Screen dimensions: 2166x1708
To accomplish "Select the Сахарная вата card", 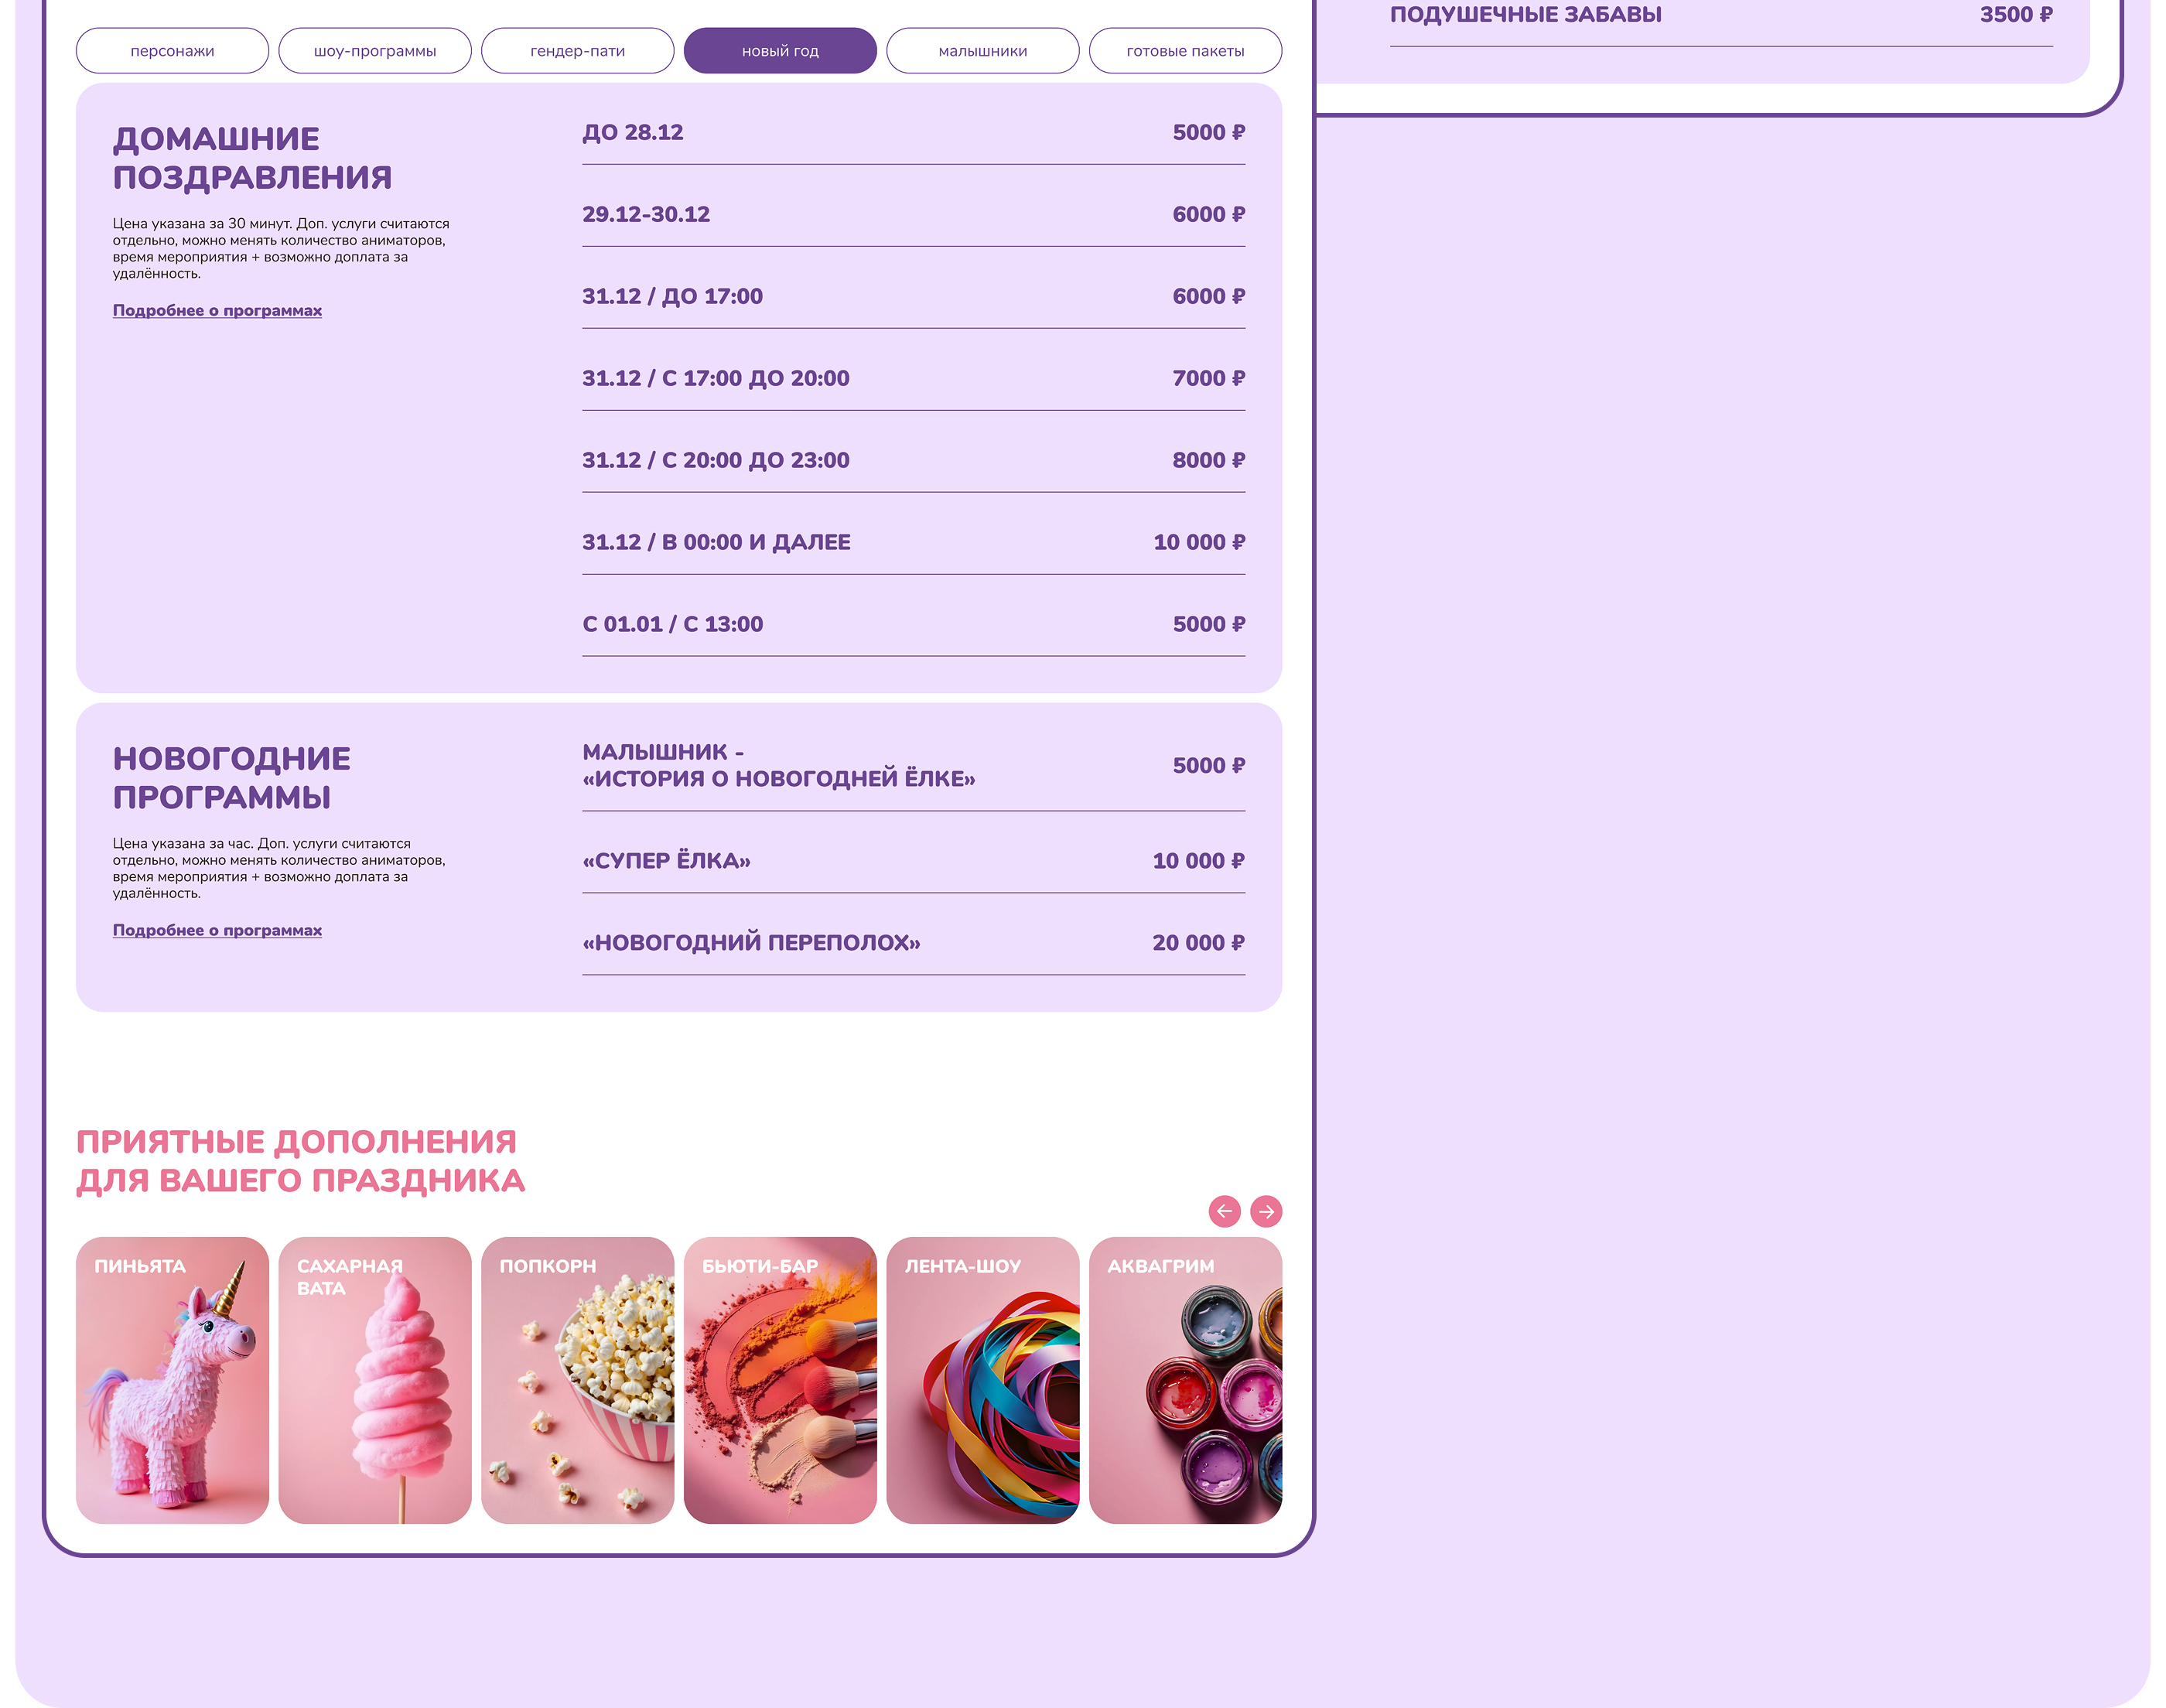I will click(375, 1380).
